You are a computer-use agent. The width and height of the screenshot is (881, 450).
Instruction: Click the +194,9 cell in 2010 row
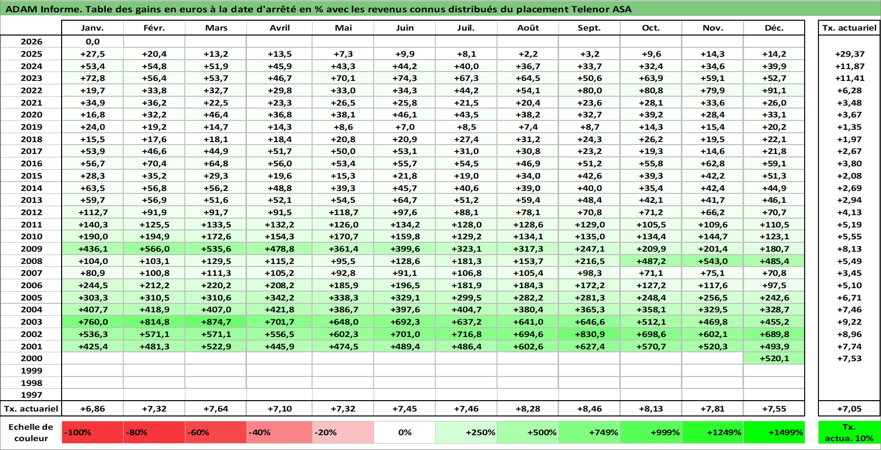[154, 237]
